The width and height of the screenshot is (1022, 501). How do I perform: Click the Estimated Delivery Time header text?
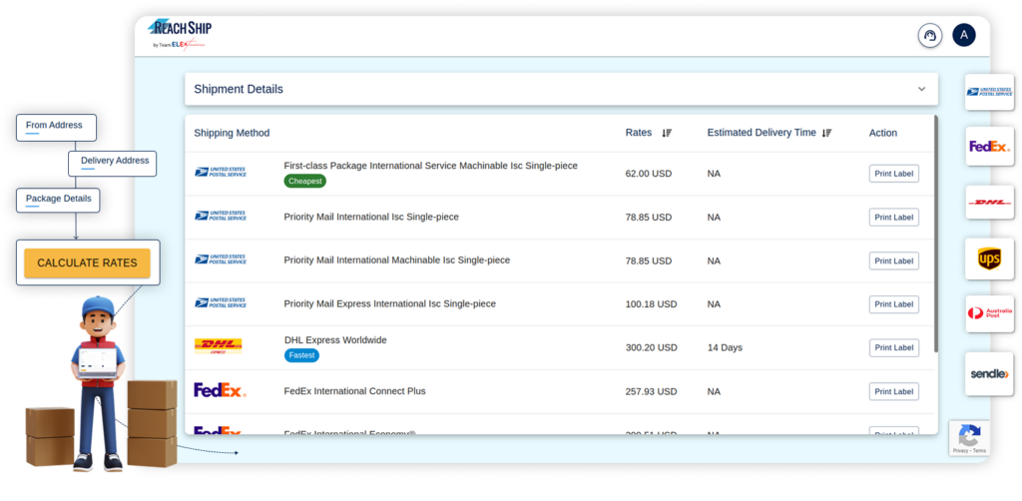click(x=762, y=133)
